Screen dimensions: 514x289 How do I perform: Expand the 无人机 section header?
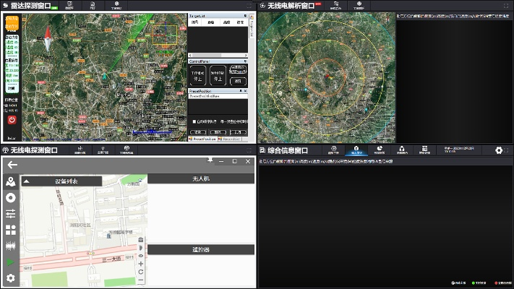(200, 178)
